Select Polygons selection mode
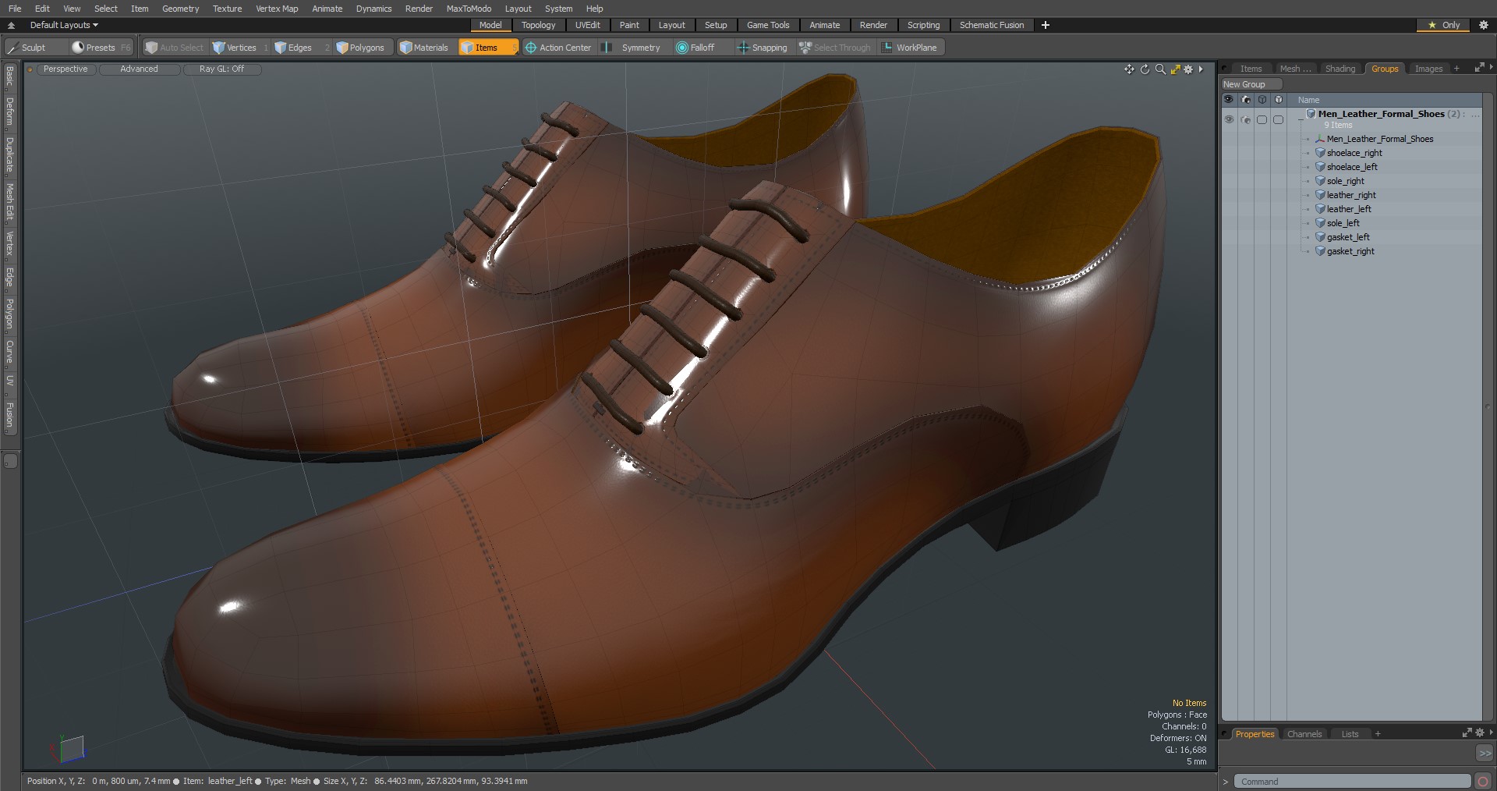Screen dimensions: 1497x791 [x=366, y=48]
